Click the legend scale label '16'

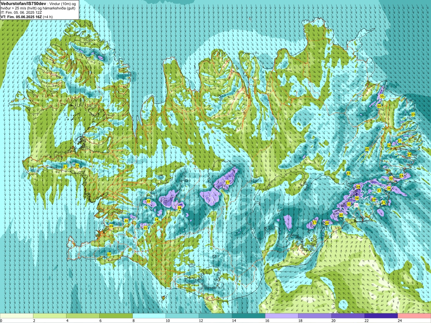(267, 321)
